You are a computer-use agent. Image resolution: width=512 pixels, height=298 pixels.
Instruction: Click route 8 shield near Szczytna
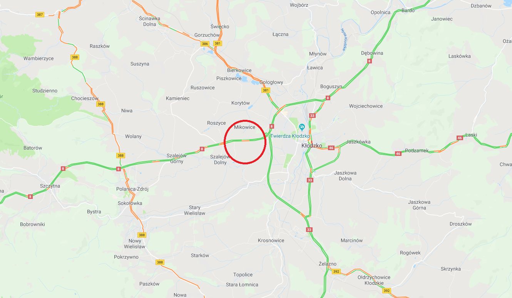30,196
